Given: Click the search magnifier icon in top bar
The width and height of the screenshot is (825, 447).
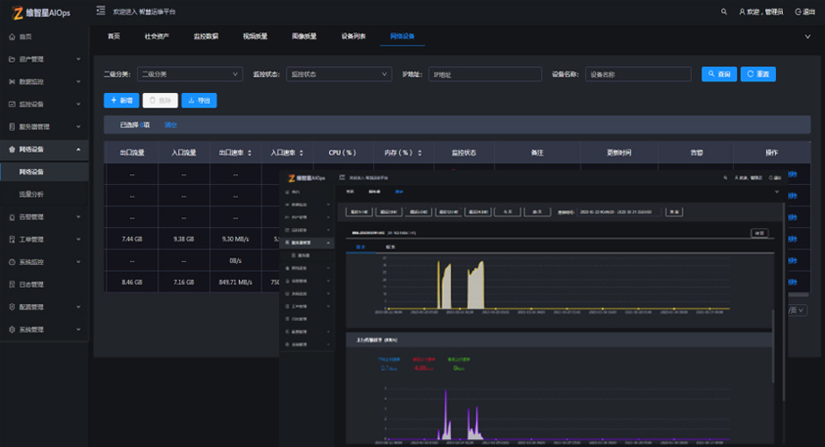Looking at the screenshot, I should (724, 12).
